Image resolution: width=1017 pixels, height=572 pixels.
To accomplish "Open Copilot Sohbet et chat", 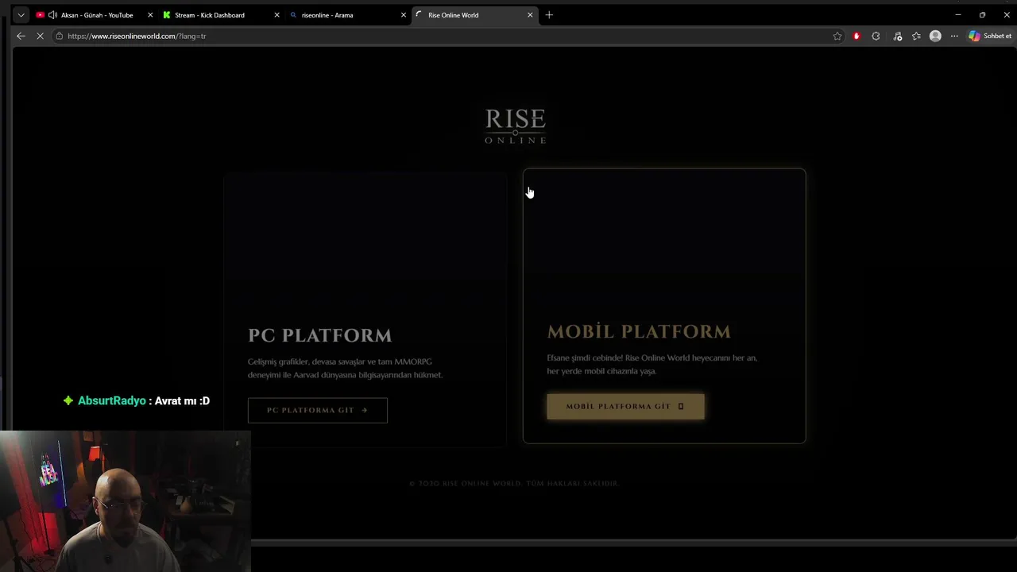I will click(990, 36).
